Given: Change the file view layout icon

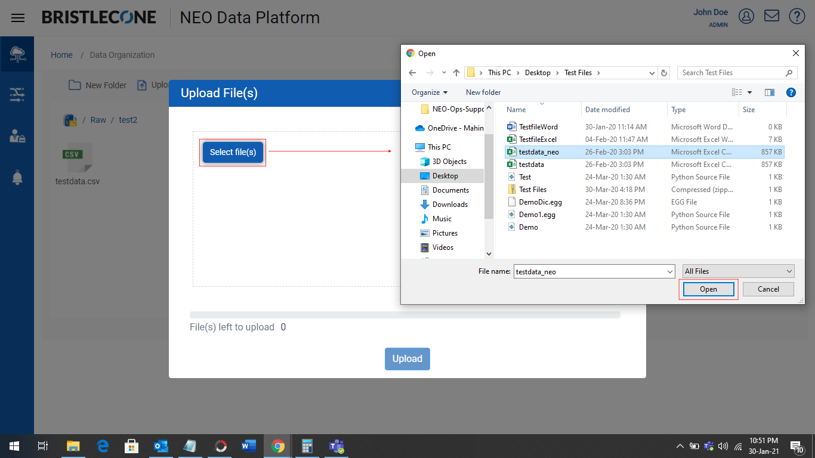Looking at the screenshot, I should [737, 92].
